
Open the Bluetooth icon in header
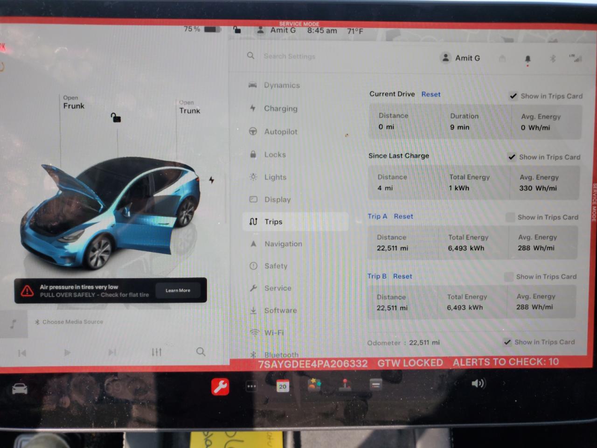click(x=553, y=59)
